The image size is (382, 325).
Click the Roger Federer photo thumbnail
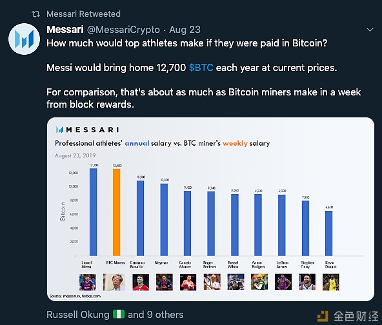[x=212, y=282]
